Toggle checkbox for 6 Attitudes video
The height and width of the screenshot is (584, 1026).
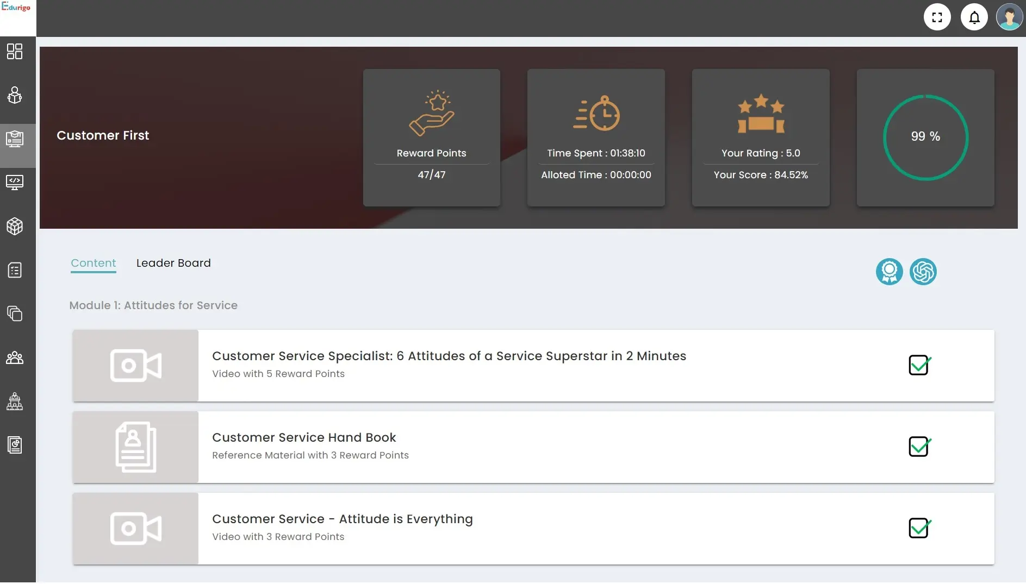pos(920,365)
